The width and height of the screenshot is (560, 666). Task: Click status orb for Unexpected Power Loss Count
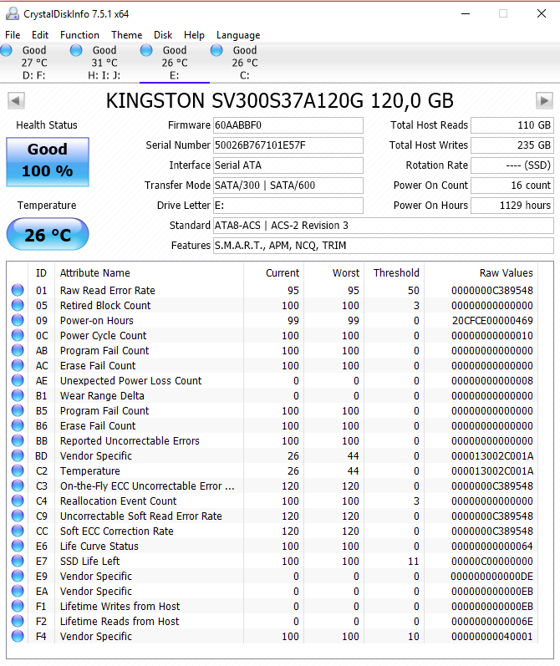pyautogui.click(x=18, y=380)
